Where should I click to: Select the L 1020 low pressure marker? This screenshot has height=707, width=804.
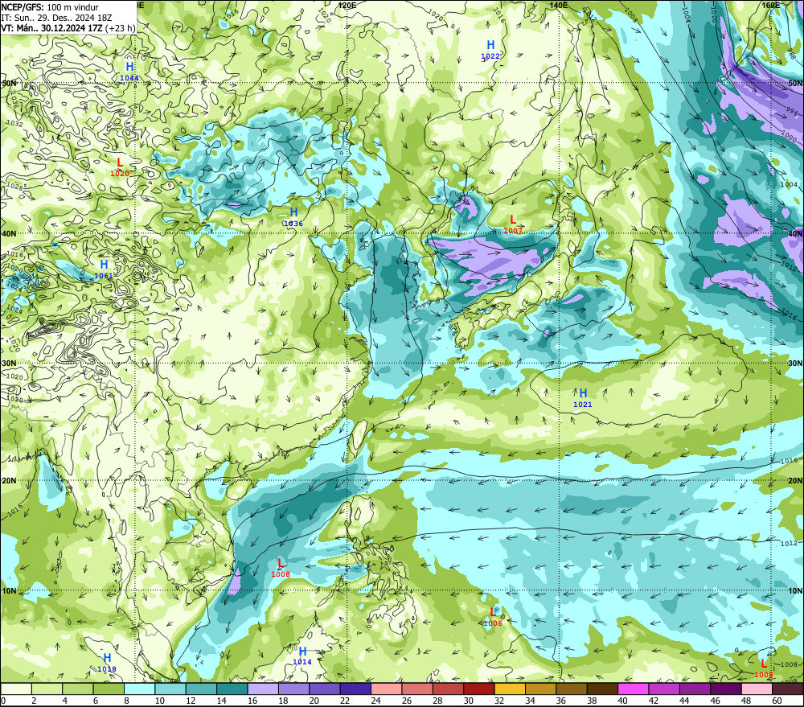point(120,167)
